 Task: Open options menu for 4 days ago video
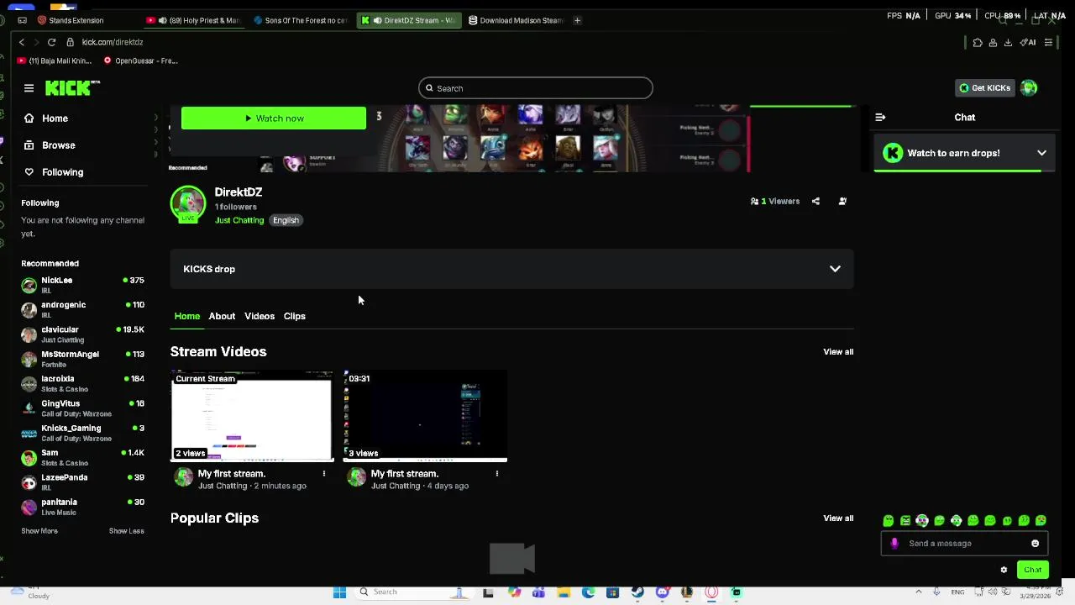[497, 474]
